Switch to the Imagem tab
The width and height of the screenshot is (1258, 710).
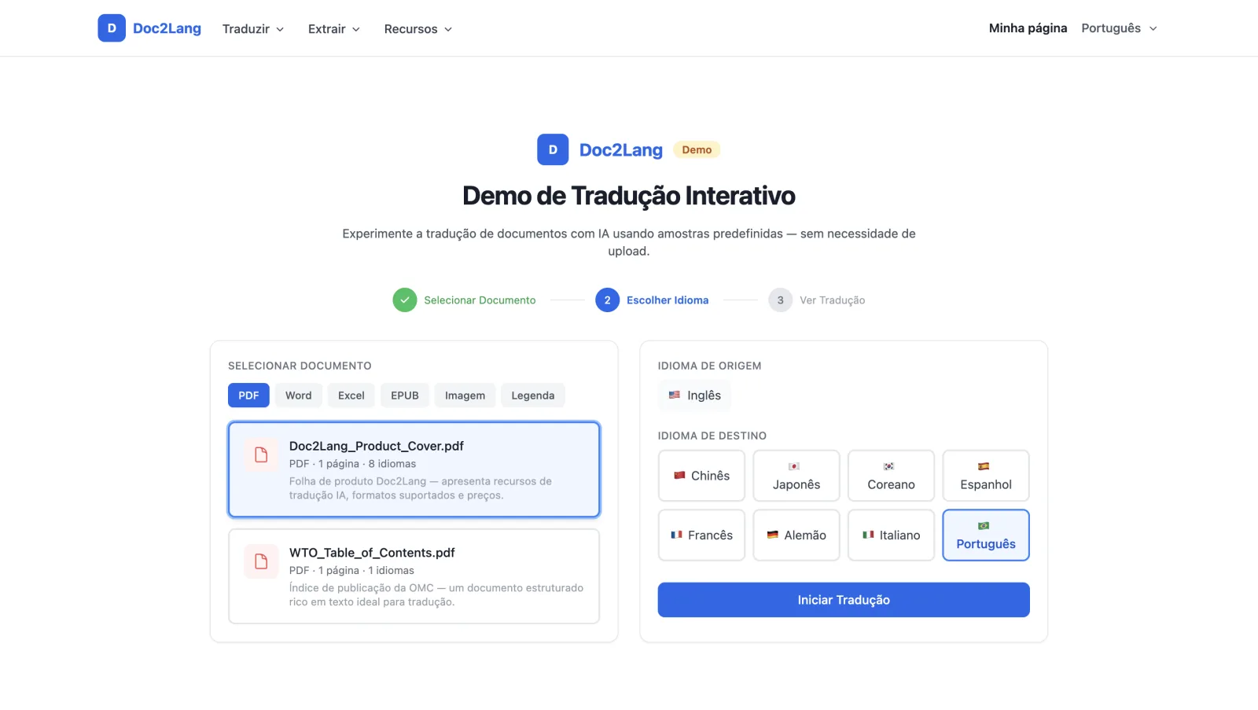tap(465, 395)
